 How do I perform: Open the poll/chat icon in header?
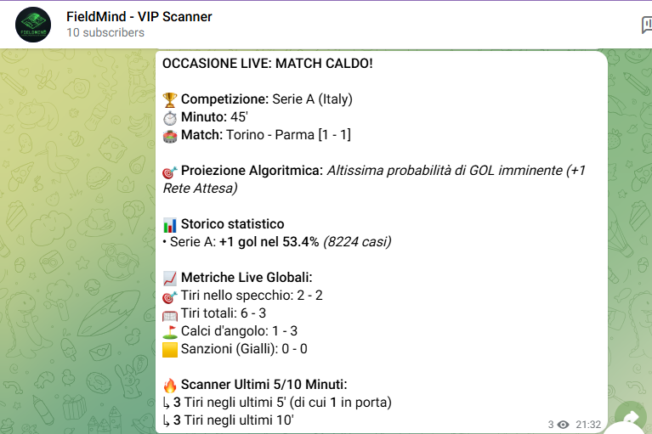pos(646,25)
